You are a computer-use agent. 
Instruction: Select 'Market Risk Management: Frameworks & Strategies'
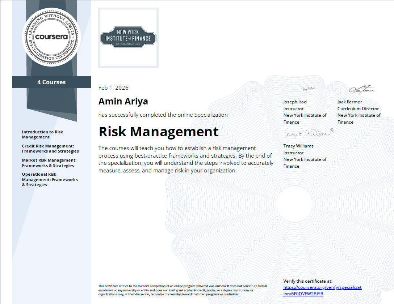pyautogui.click(x=49, y=163)
